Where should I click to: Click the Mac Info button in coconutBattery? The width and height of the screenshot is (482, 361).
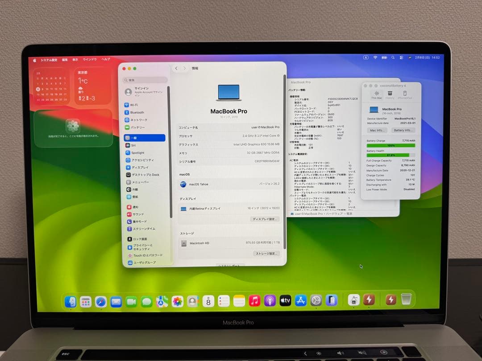click(377, 130)
